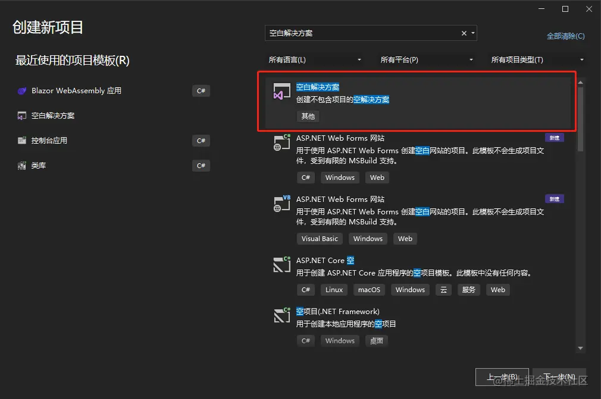This screenshot has height=399, width=601.
Task: Click the C# tag beside 控制台应用
Action: (201, 140)
